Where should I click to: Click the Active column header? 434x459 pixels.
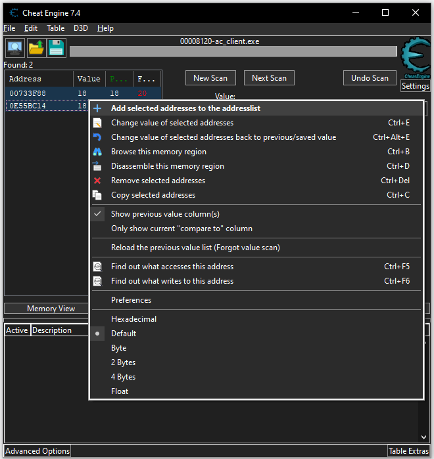click(17, 330)
